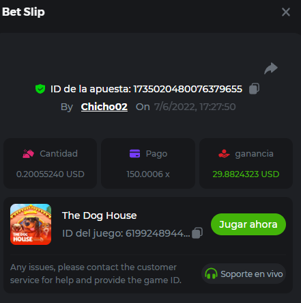Click the 0.20055240 USD amount value

pos(51,174)
